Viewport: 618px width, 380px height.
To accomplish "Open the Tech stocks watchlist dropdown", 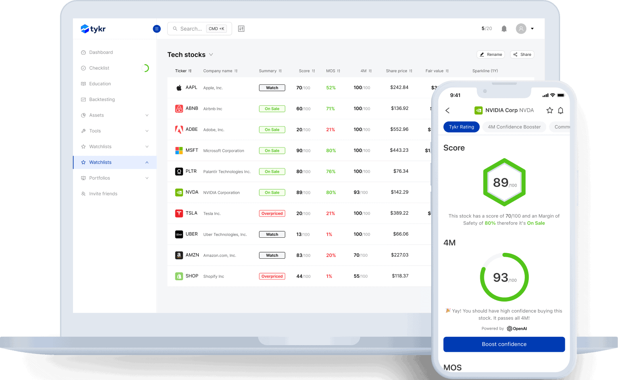I will point(211,55).
